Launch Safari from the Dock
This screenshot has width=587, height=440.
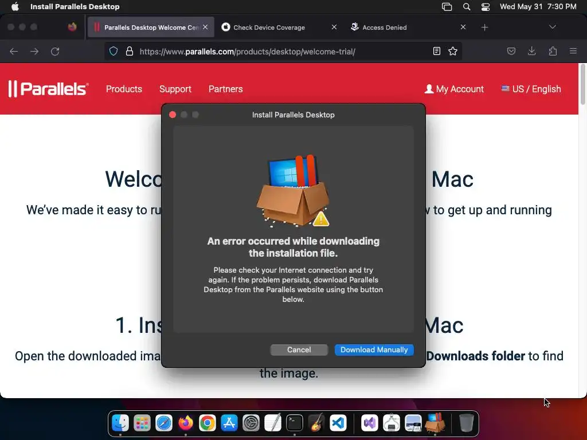click(164, 423)
